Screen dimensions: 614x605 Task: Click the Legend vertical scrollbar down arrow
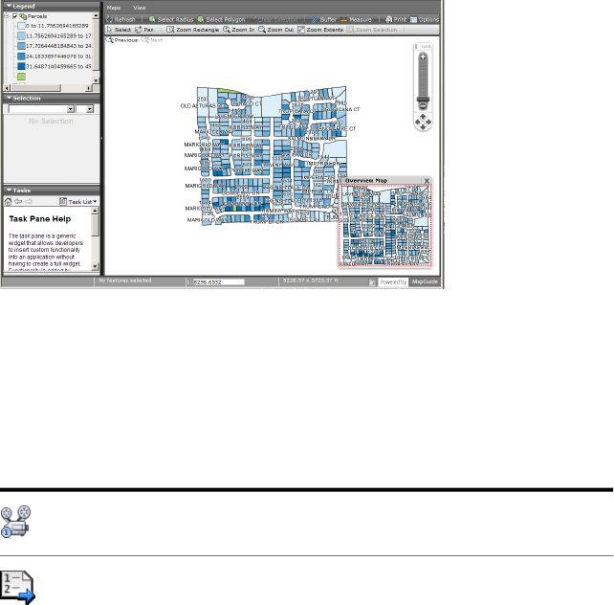[x=96, y=80]
